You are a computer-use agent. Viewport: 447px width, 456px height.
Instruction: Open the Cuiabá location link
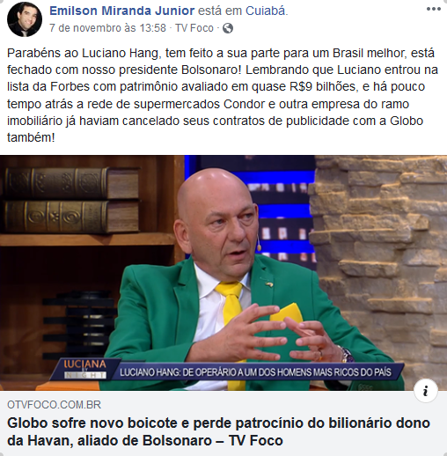click(x=266, y=11)
